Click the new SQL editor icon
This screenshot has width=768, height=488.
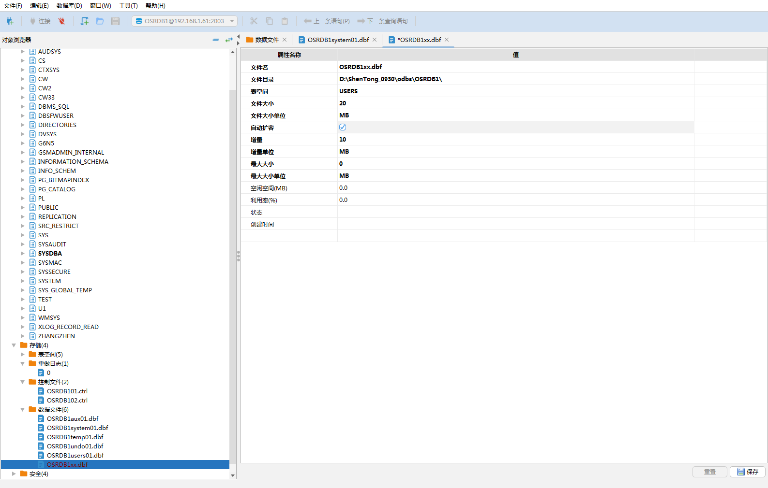[x=85, y=21]
